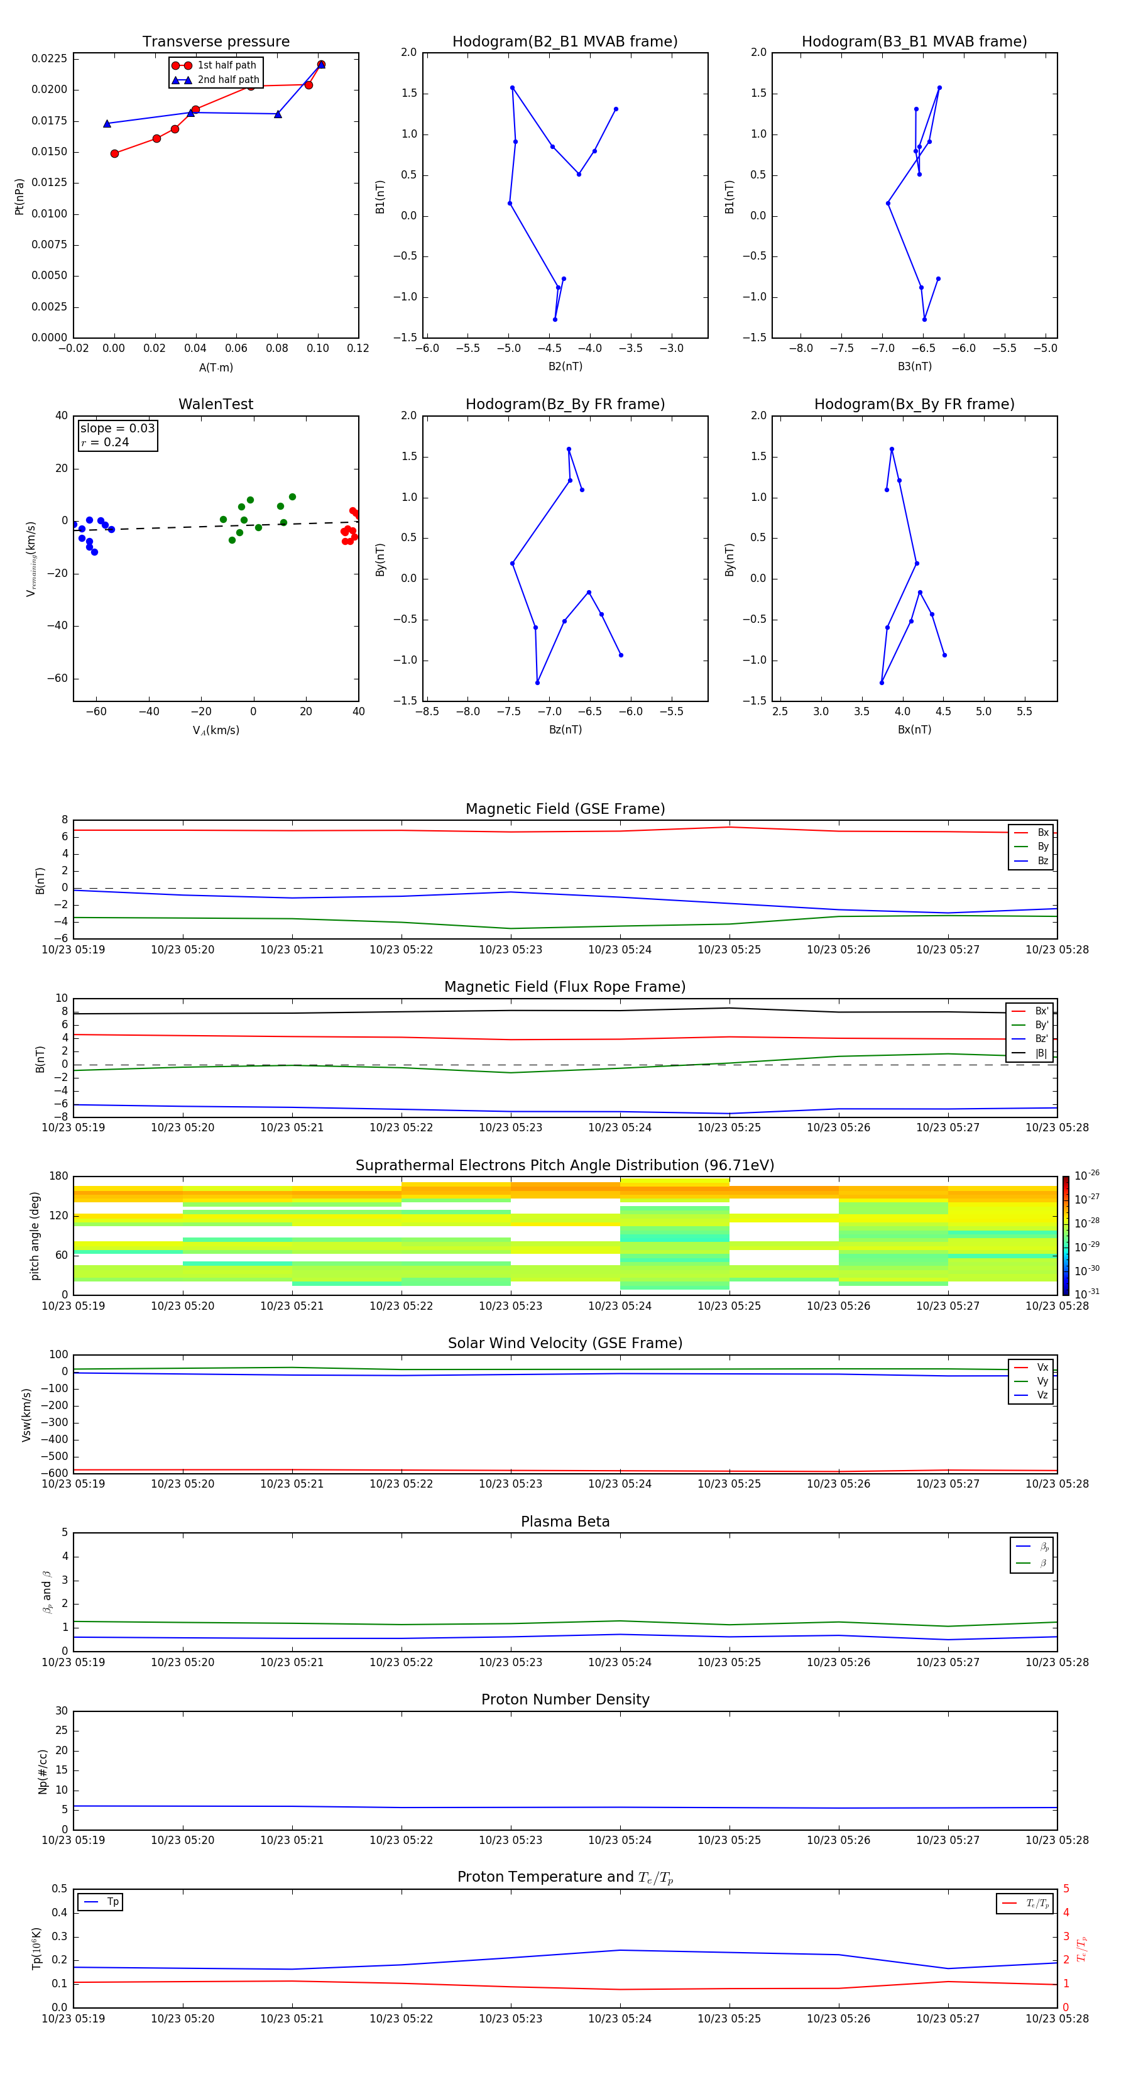Click the 'Tp' legend box
Screen dimensions: 1131x2074
(100, 1902)
